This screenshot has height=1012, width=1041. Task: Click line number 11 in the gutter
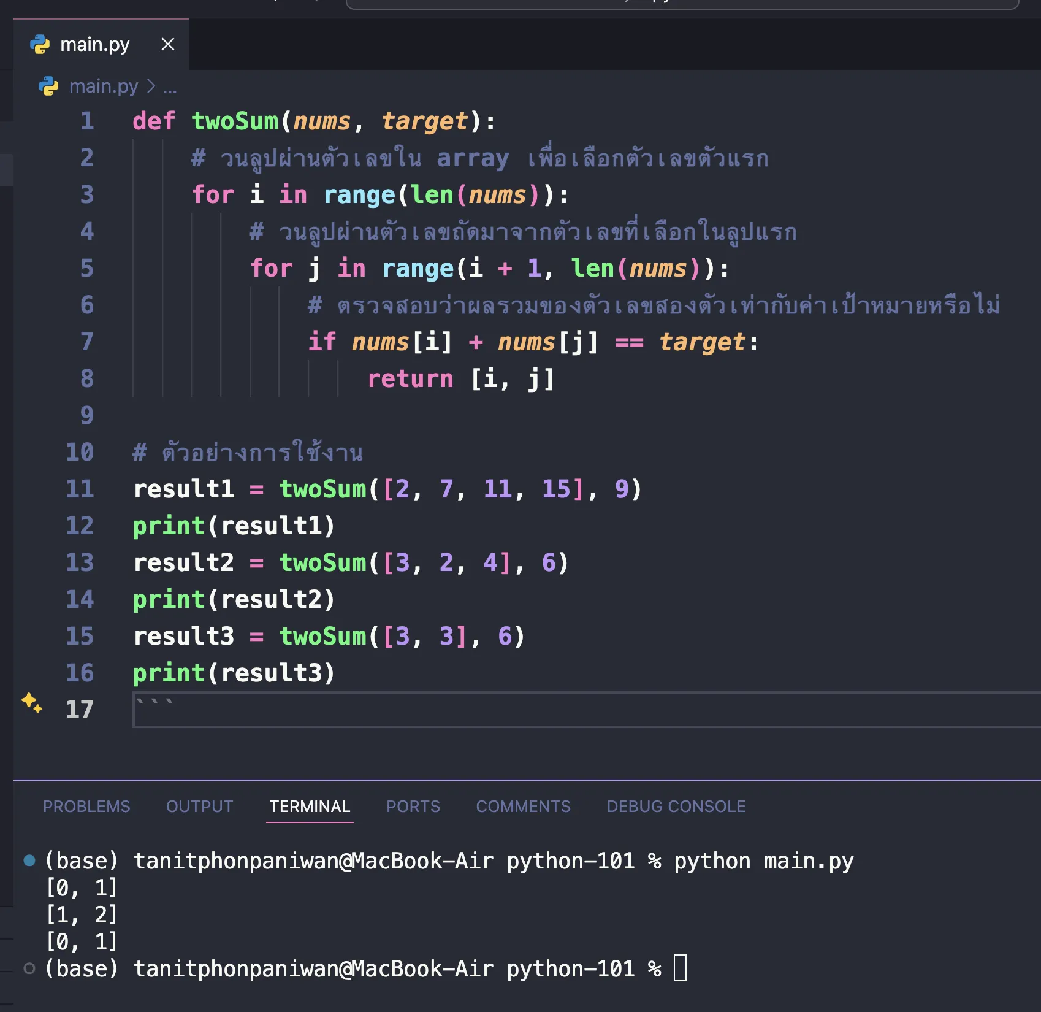[80, 489]
